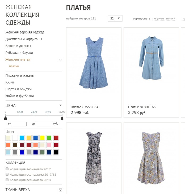Click the maximum price slider handle
This screenshot has width=185, height=194.
[62, 118]
